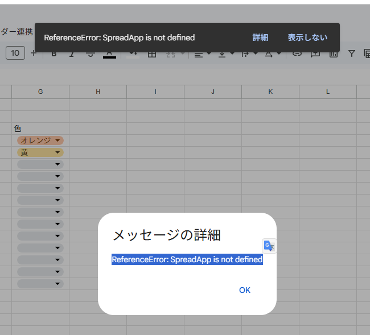Click the filter funnel icon in toolbar
The image size is (370, 335).
click(351, 53)
